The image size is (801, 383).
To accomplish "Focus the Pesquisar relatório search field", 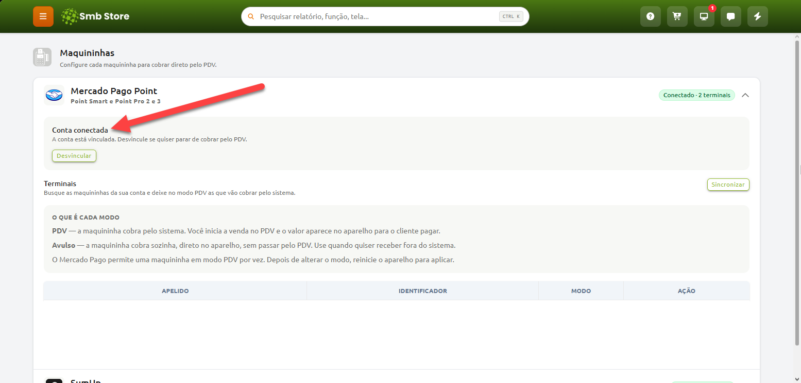I will (385, 16).
